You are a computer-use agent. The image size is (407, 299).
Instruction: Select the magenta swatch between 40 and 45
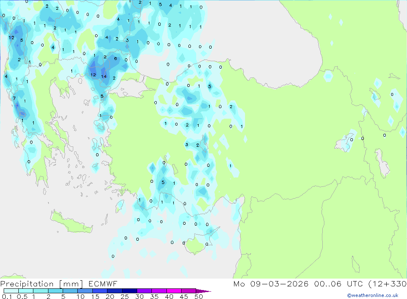tap(174, 291)
